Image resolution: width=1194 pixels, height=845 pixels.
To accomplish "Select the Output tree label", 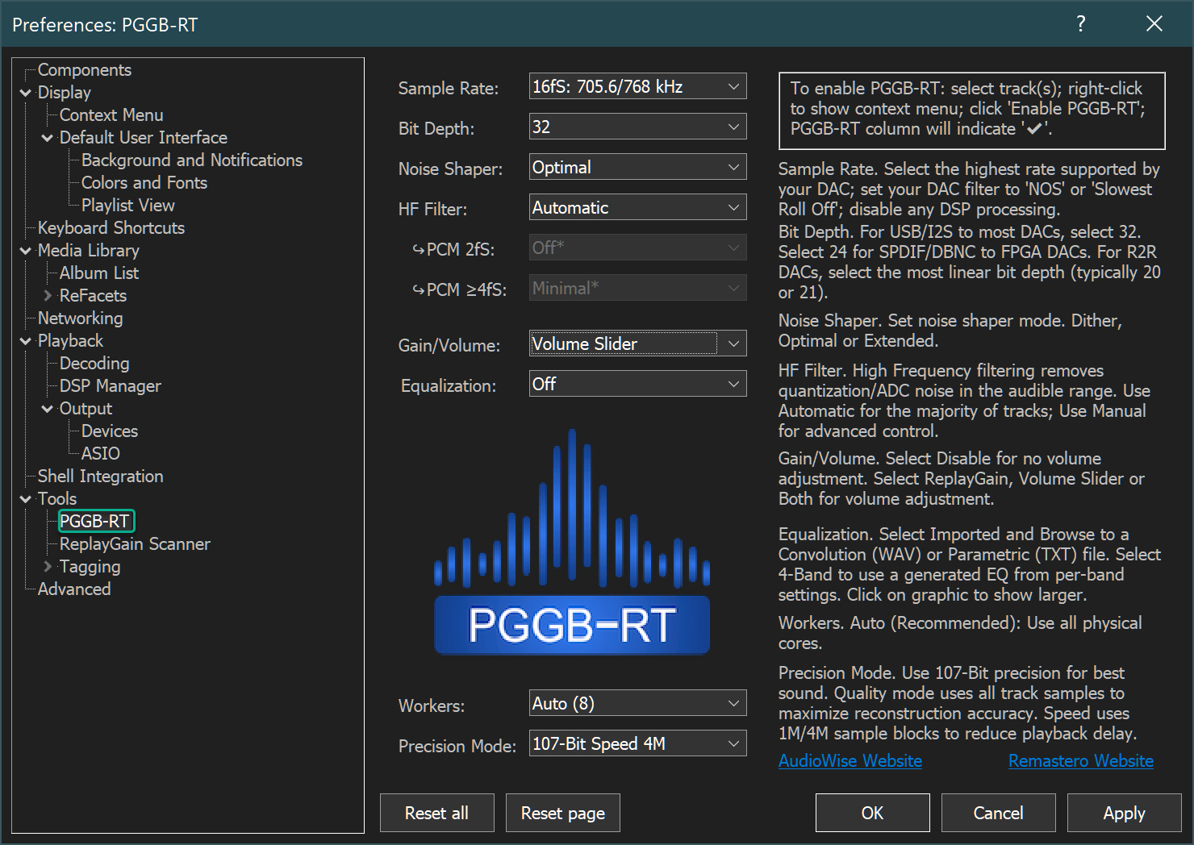I will (86, 409).
